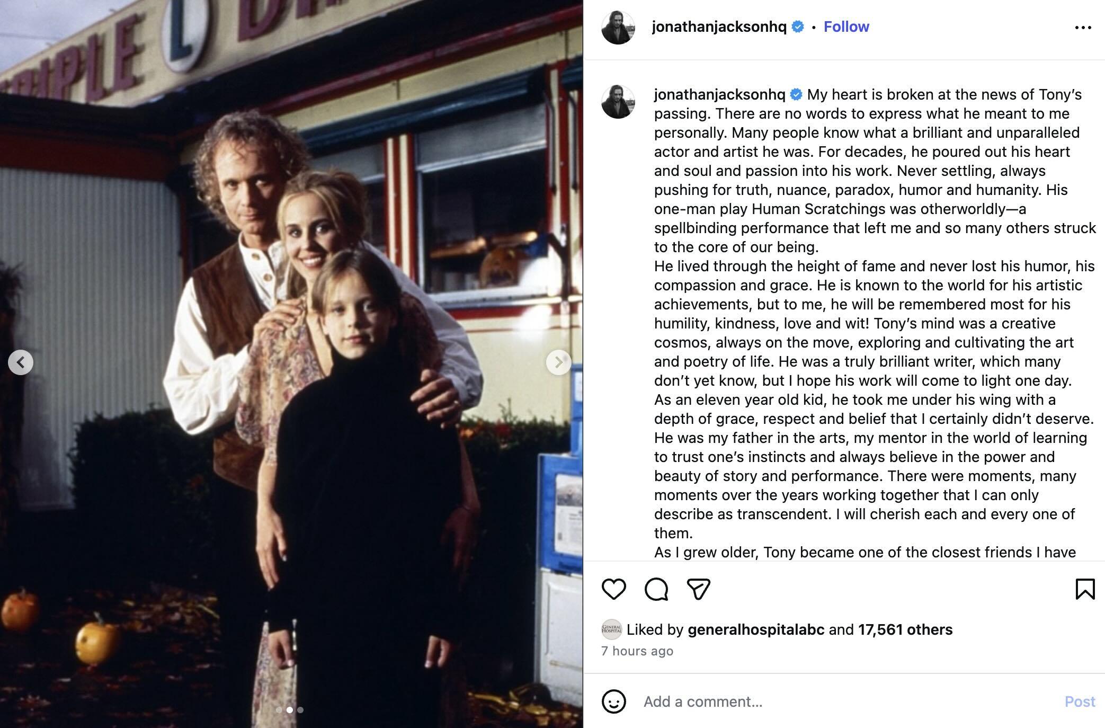Like the post with the heart icon
Image resolution: width=1105 pixels, height=728 pixels.
click(614, 589)
